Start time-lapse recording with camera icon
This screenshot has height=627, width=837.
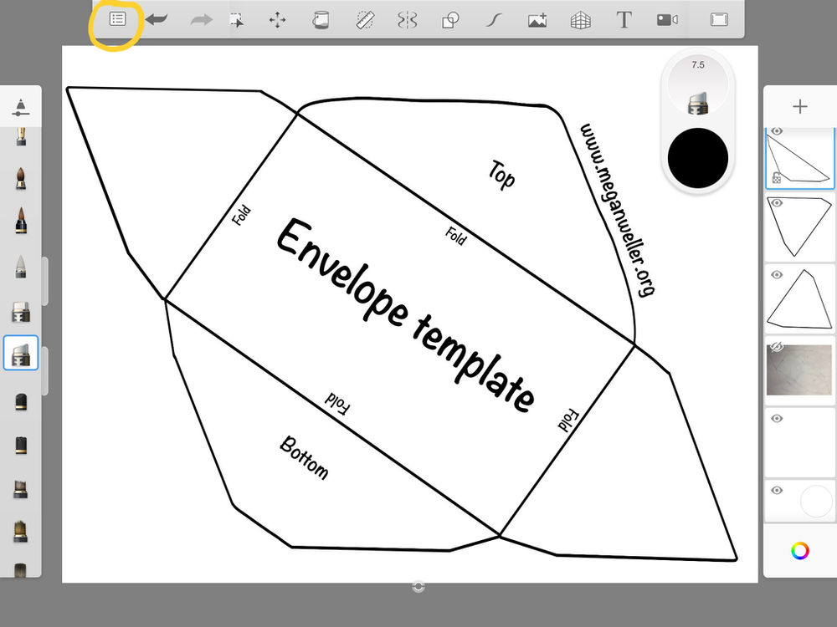coord(667,20)
